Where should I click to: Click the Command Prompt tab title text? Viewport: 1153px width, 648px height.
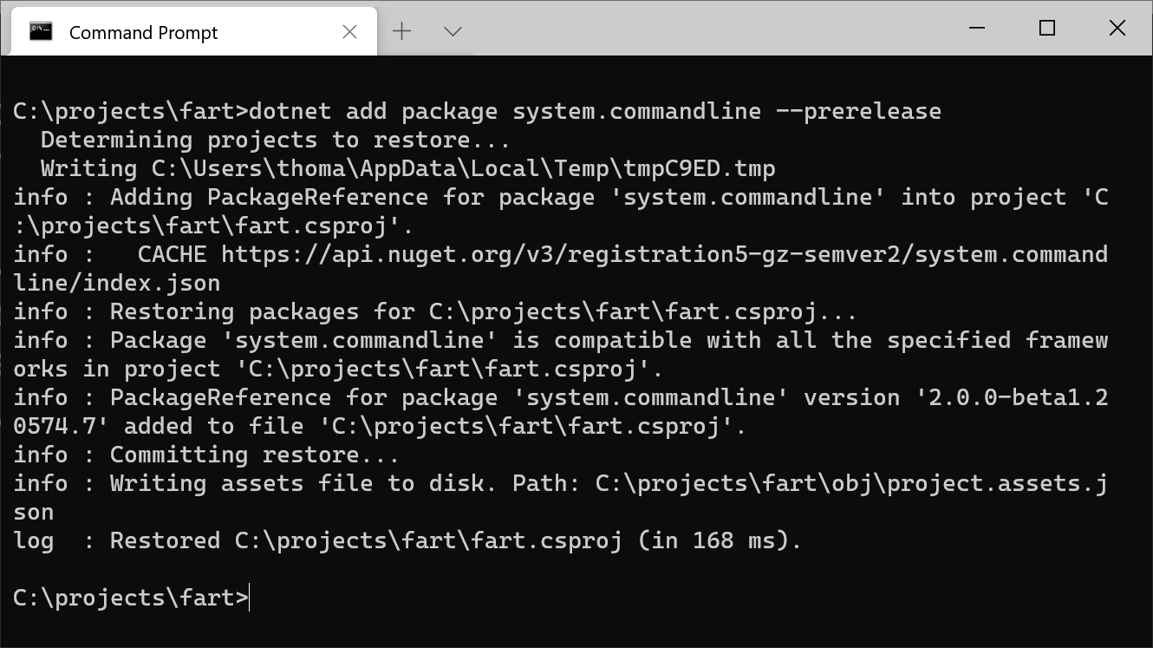tap(142, 33)
